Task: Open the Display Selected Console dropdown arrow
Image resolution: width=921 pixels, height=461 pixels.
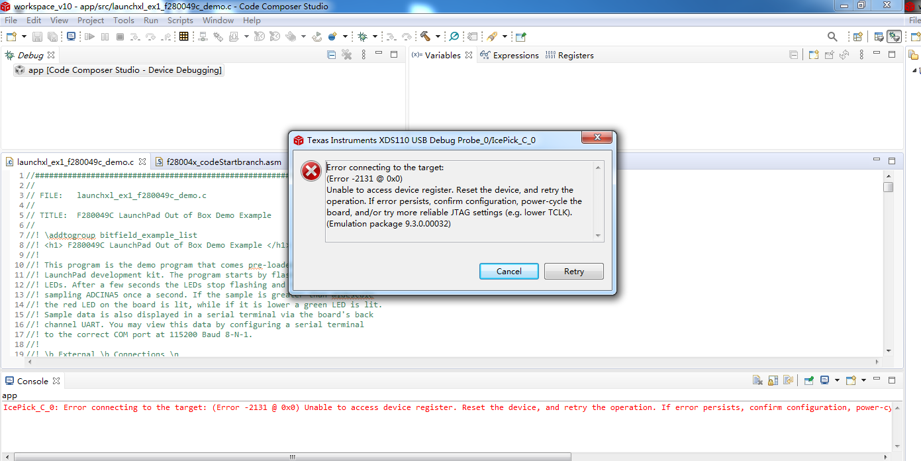Action: [837, 380]
